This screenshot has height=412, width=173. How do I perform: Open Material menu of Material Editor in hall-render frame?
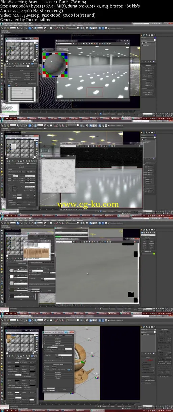point(13,41)
